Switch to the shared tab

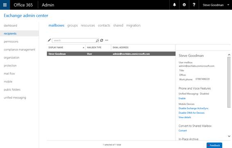click(118, 25)
